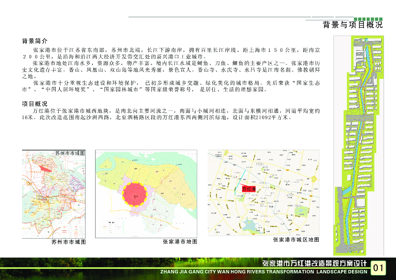Select the 项目概况 section heading
This screenshot has width=396, height=280.
click(34, 104)
